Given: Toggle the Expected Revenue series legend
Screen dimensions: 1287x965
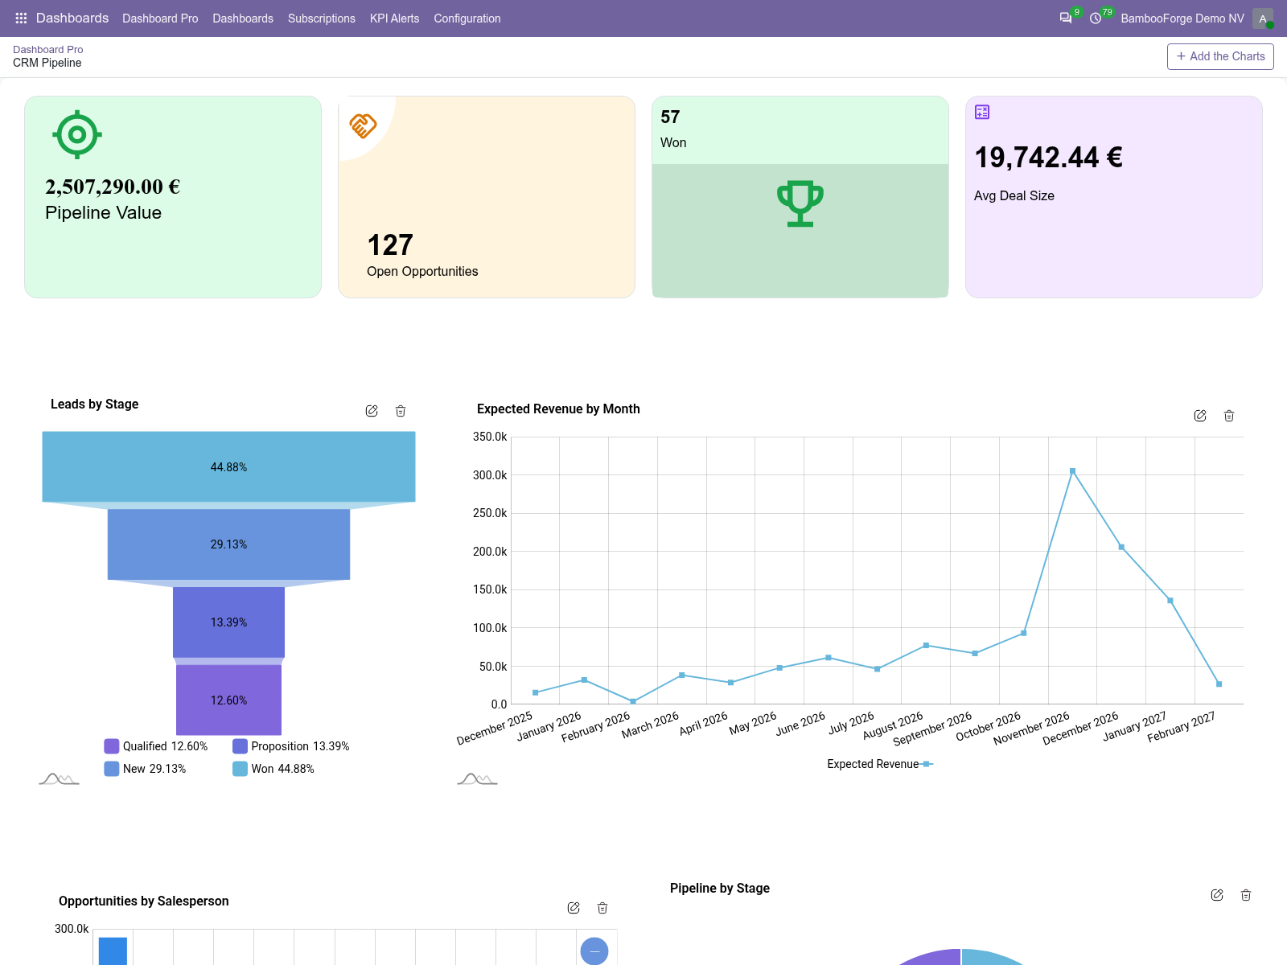Looking at the screenshot, I should 880,764.
